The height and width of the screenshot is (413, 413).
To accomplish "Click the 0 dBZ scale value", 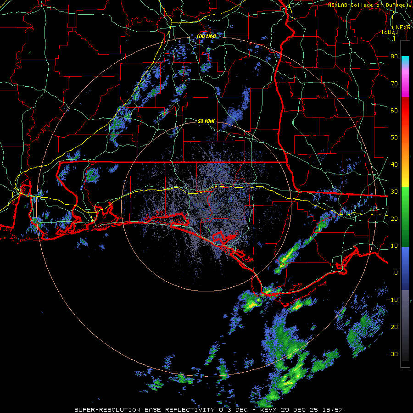I will (x=396, y=273).
